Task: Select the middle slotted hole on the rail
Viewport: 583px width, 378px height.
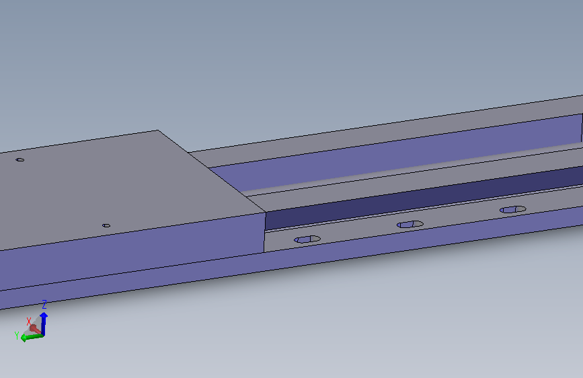Action: (x=410, y=225)
